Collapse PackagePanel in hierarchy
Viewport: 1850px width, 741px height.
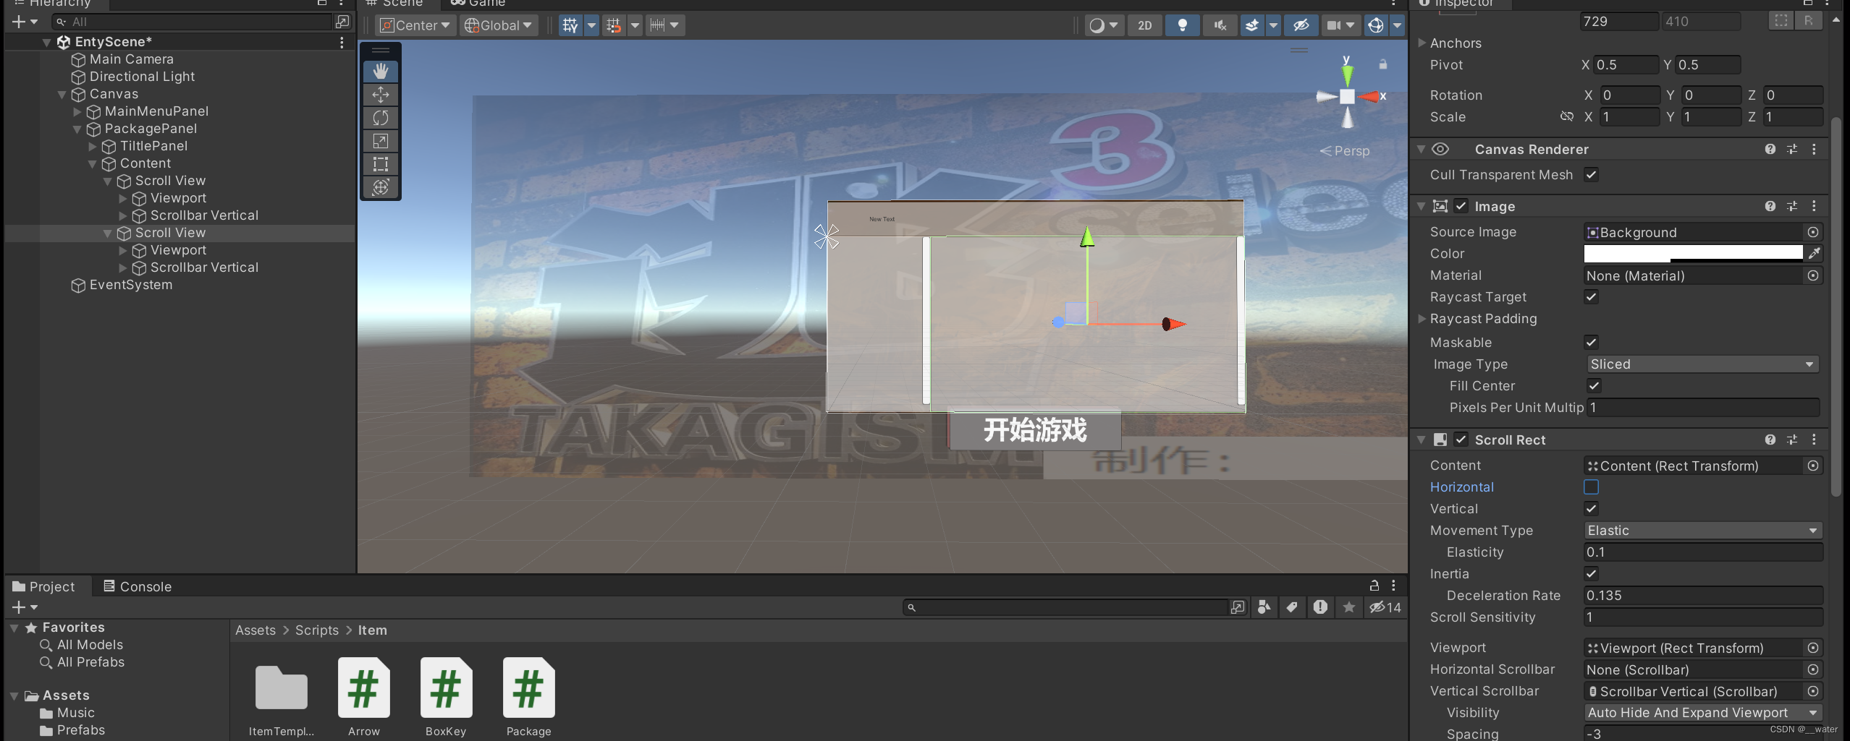click(77, 129)
